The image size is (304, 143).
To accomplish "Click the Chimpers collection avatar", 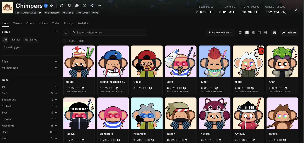I will point(8,8).
